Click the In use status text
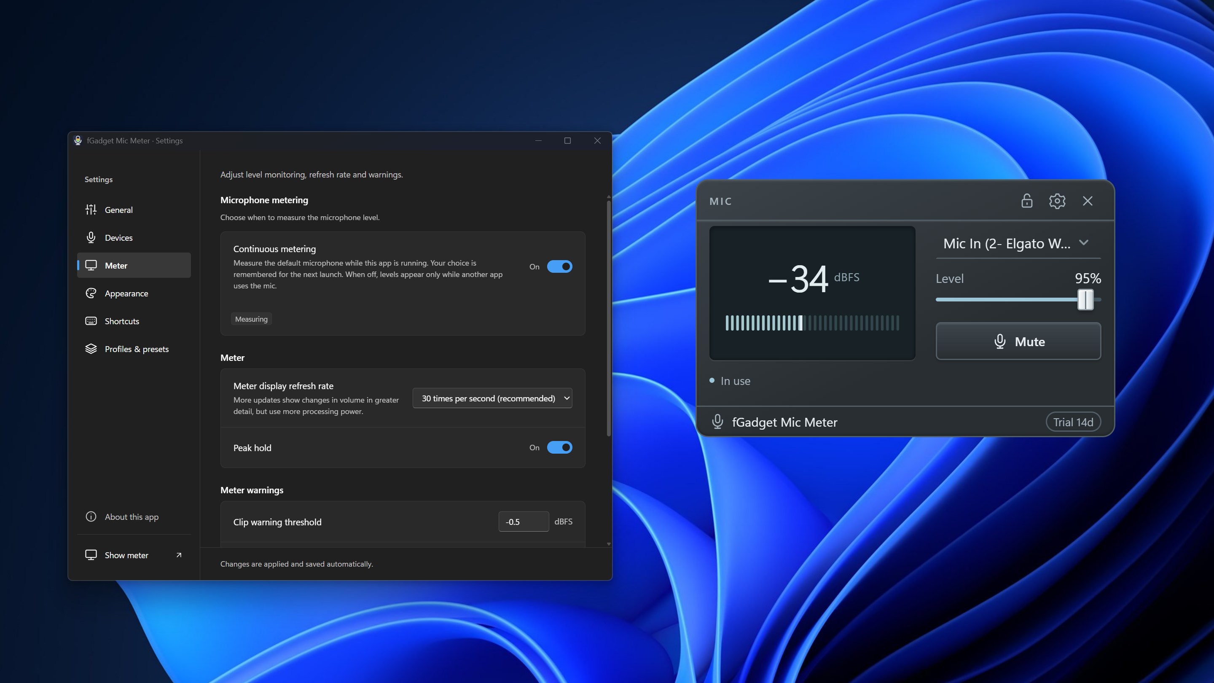 (x=735, y=381)
